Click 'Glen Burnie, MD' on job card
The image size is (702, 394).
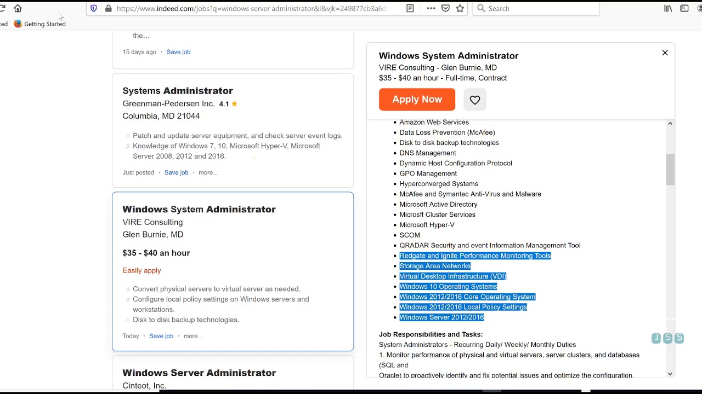(x=152, y=234)
